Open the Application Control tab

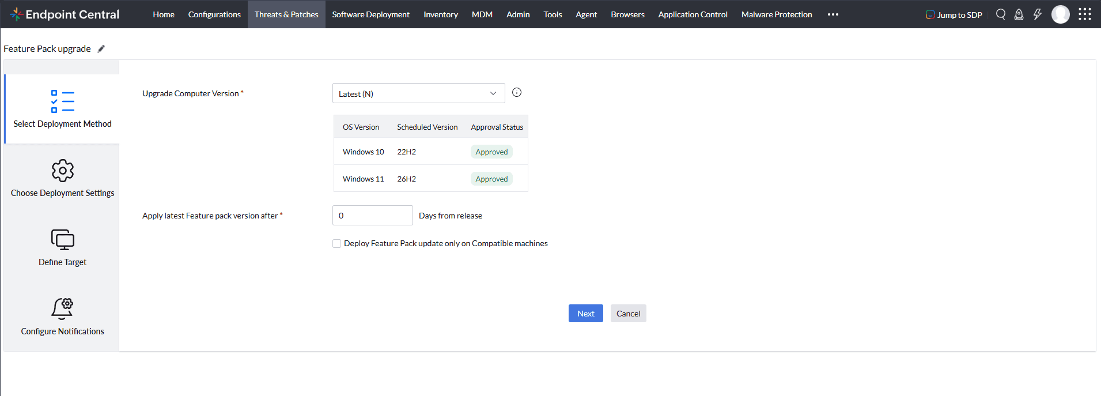coord(693,14)
